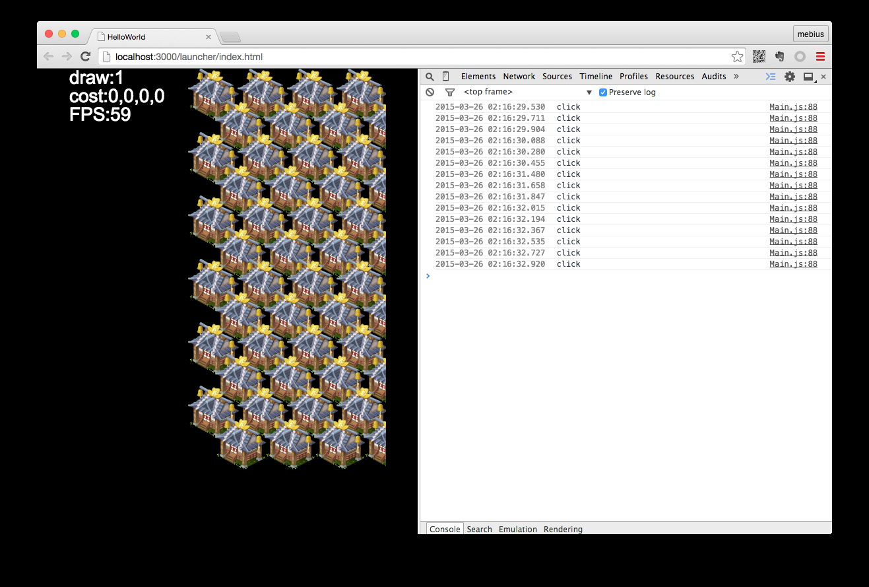
Task: Select the Audits tab
Action: pyautogui.click(x=714, y=77)
